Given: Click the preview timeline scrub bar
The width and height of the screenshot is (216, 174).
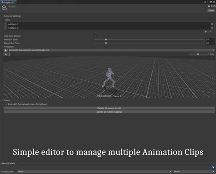Looking at the screenshot, I should [98, 54].
